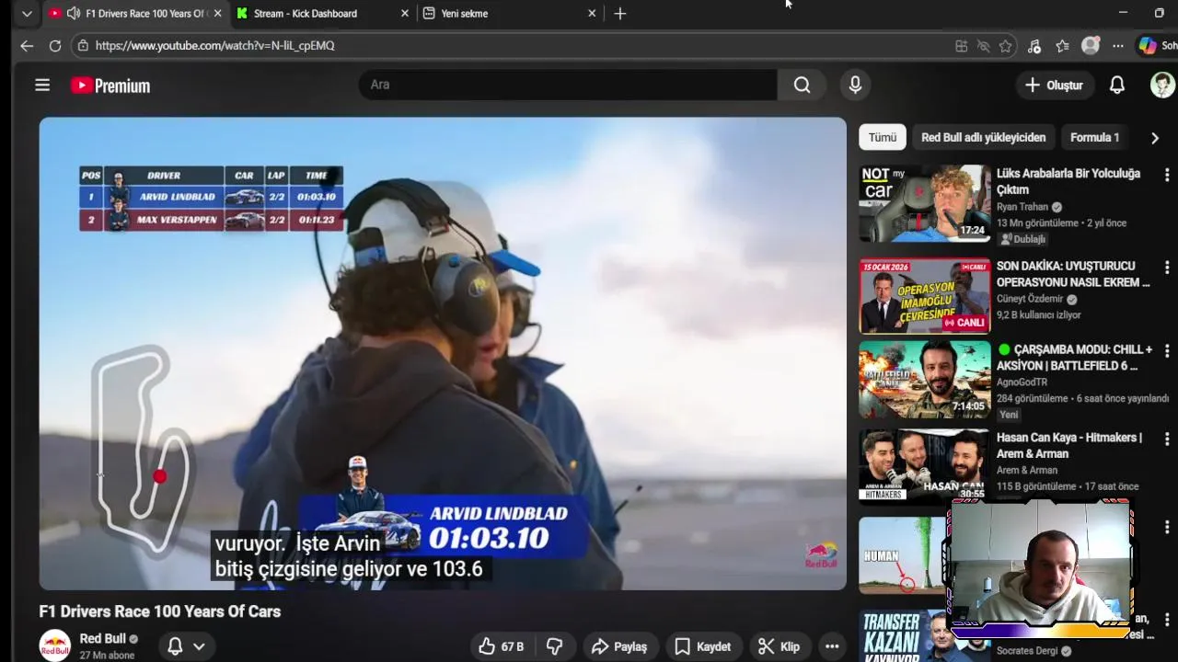1178x662 pixels.
Task: Select the Formula 1 filter chip
Action: (1094, 137)
